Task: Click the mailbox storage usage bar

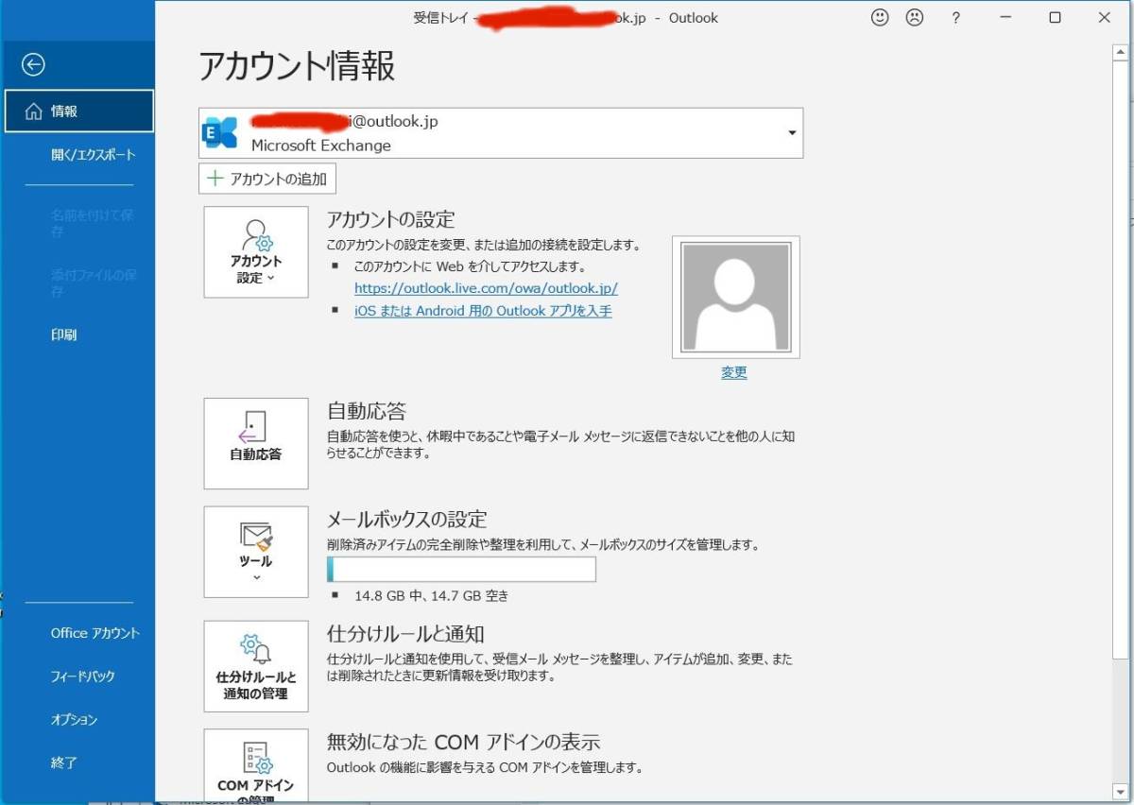Action: tap(461, 569)
